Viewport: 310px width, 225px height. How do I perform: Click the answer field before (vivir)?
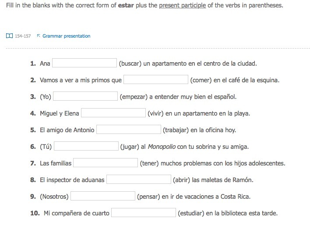click(x=113, y=113)
